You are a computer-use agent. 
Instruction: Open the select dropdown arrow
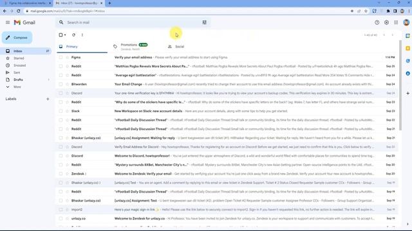65,35
